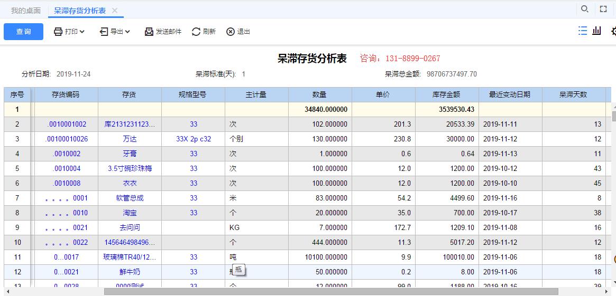Sort by the 库存金额 column header
The width and height of the screenshot is (616, 296).
446,95
